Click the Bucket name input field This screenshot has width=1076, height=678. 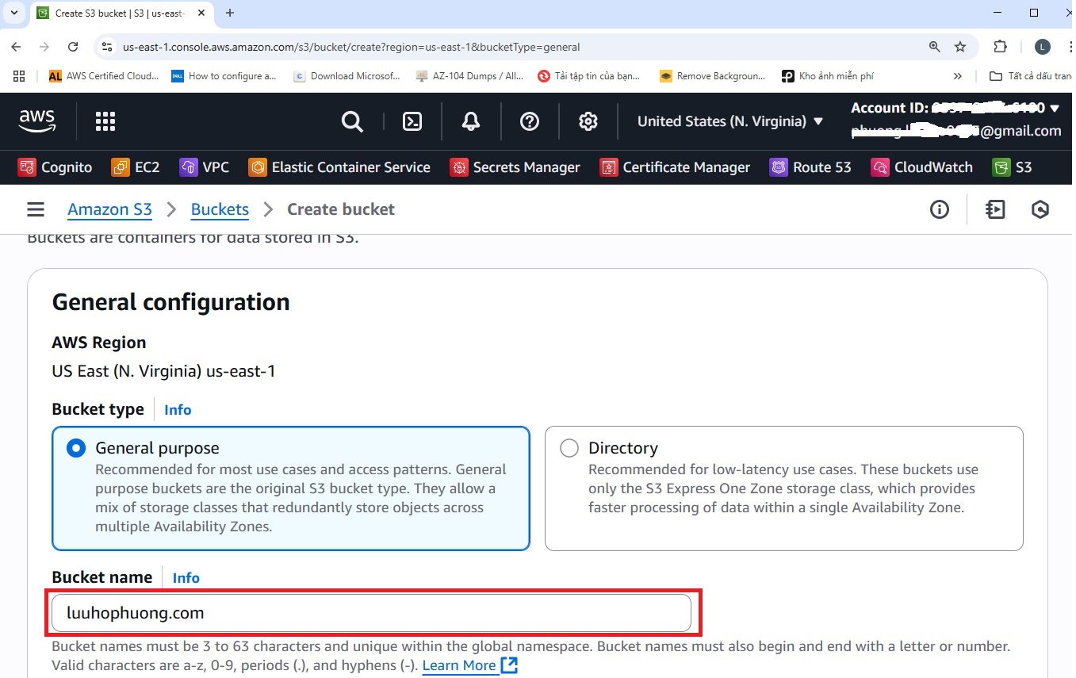coord(371,613)
